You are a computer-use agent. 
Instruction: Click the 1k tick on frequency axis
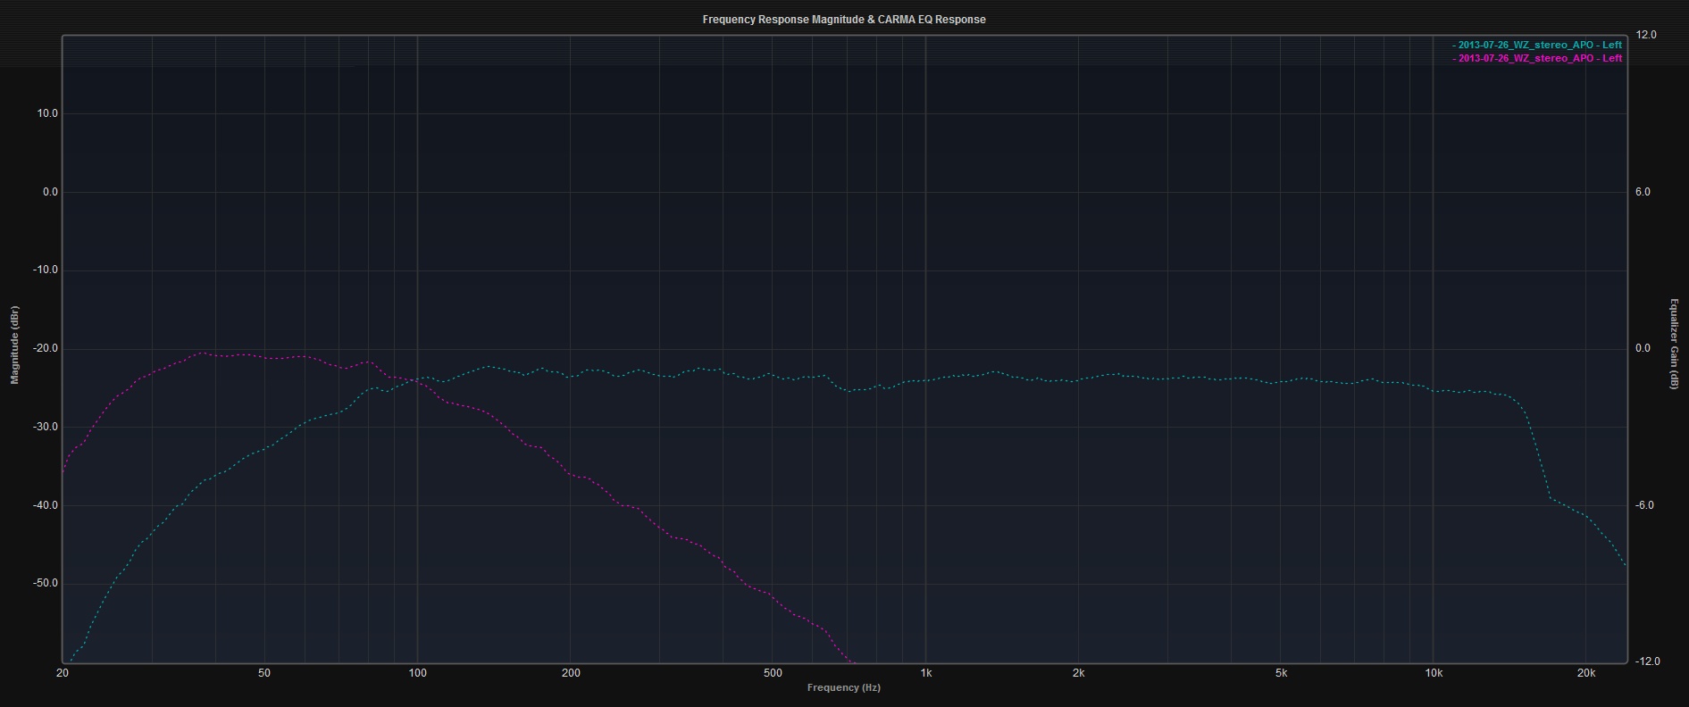[x=926, y=673]
